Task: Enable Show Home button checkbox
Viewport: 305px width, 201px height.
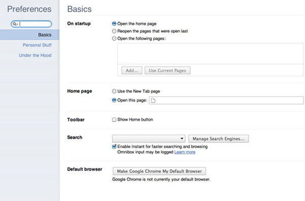Action: (114, 120)
